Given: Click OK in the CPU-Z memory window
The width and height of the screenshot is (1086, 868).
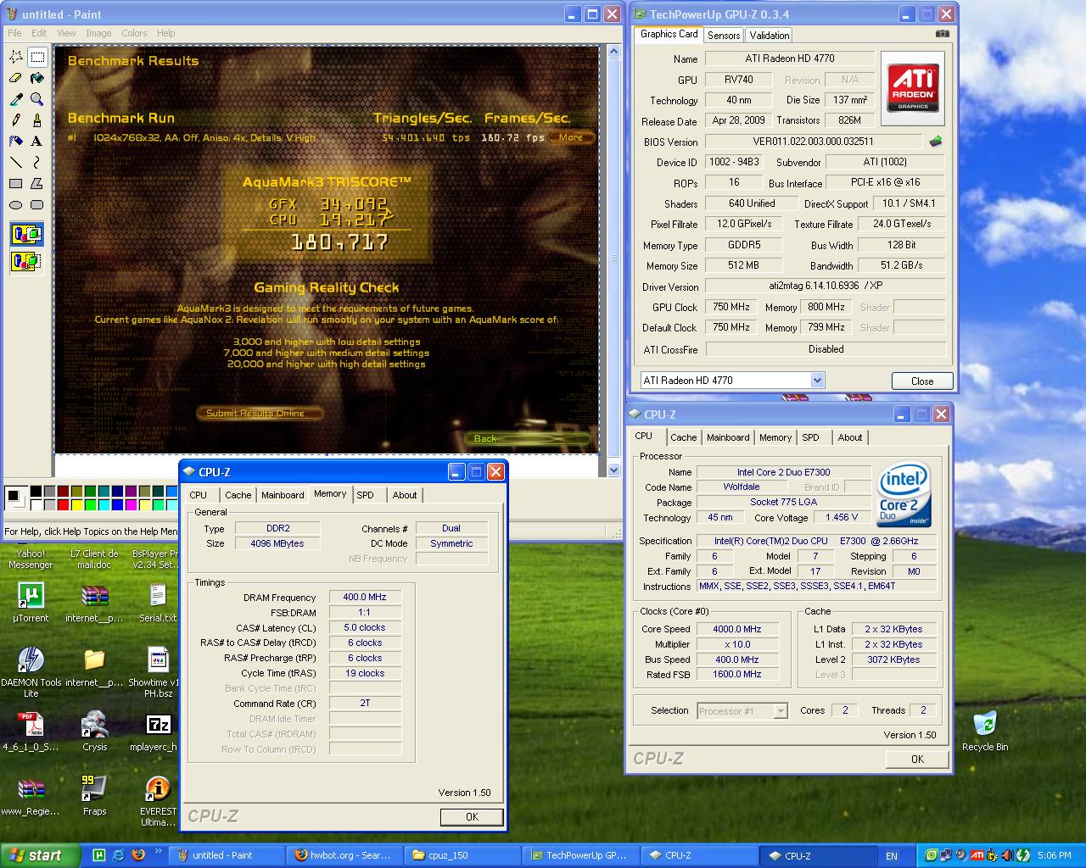Looking at the screenshot, I should (x=472, y=817).
